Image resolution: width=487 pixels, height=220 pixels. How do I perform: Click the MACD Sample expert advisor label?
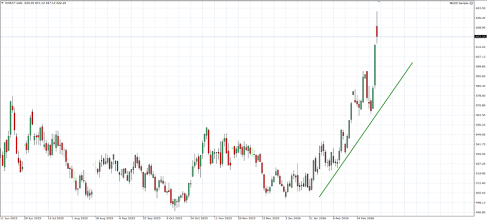459,3
